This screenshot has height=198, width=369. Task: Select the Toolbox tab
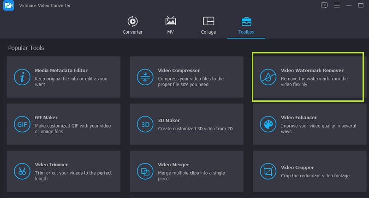click(x=246, y=25)
